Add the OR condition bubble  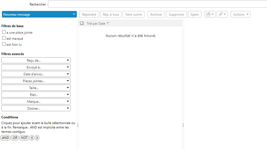15,138
